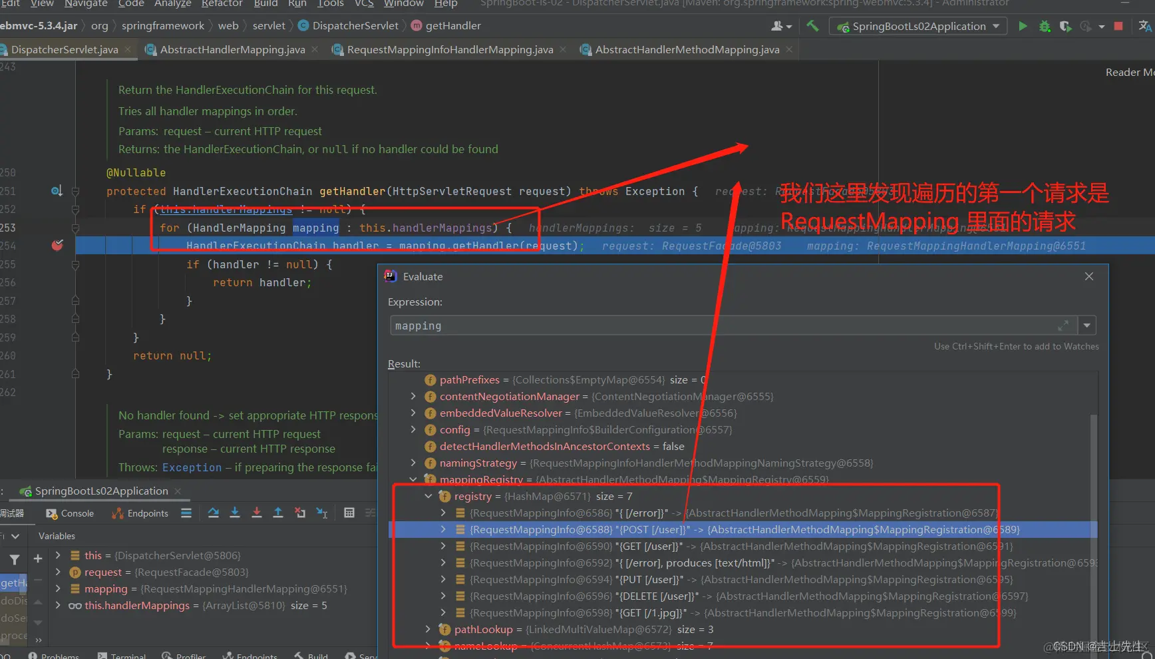Start debugging with the bug icon
The height and width of the screenshot is (659, 1155).
coord(1045,26)
